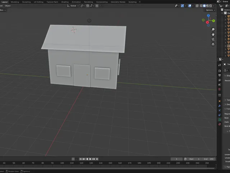Screen dimensions: 230x173
Task: Select wireframe viewport shading mode
Action: [x=201, y=6]
